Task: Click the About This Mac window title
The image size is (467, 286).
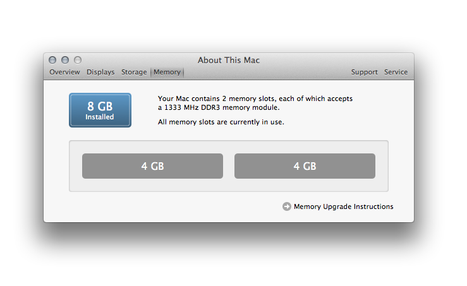Action: [x=229, y=60]
